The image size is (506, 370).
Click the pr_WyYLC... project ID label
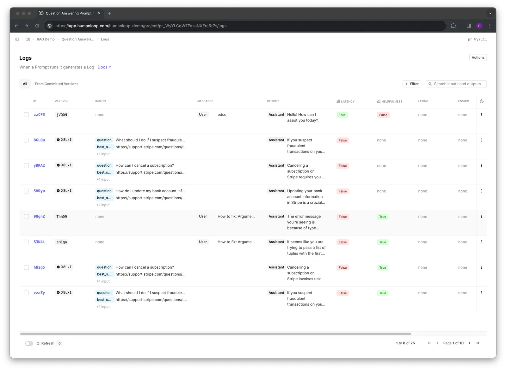coord(477,39)
